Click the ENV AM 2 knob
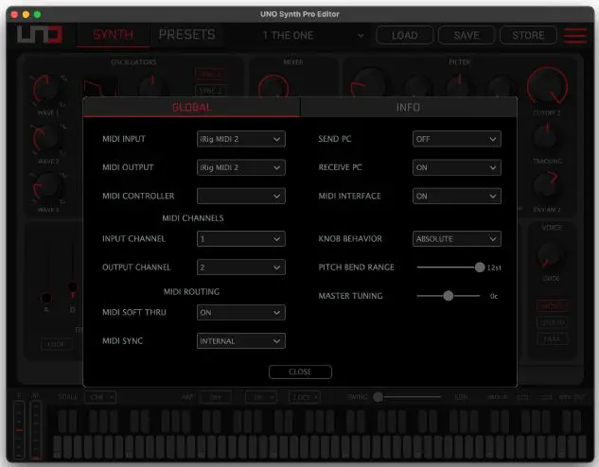 pyautogui.click(x=547, y=185)
